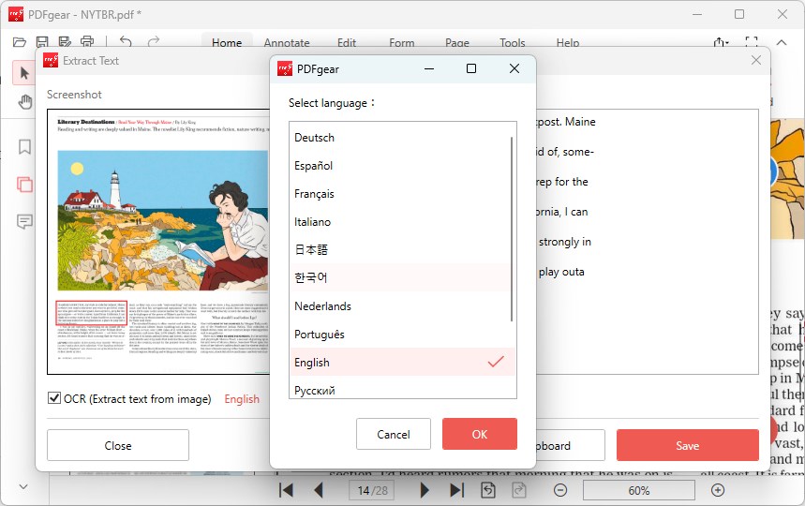This screenshot has height=506, width=805.
Task: Open the Annotate ribbon tab
Action: pyautogui.click(x=287, y=42)
